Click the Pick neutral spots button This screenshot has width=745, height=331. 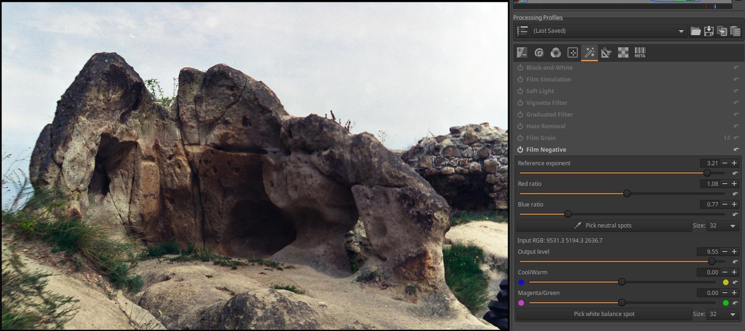pyautogui.click(x=604, y=226)
